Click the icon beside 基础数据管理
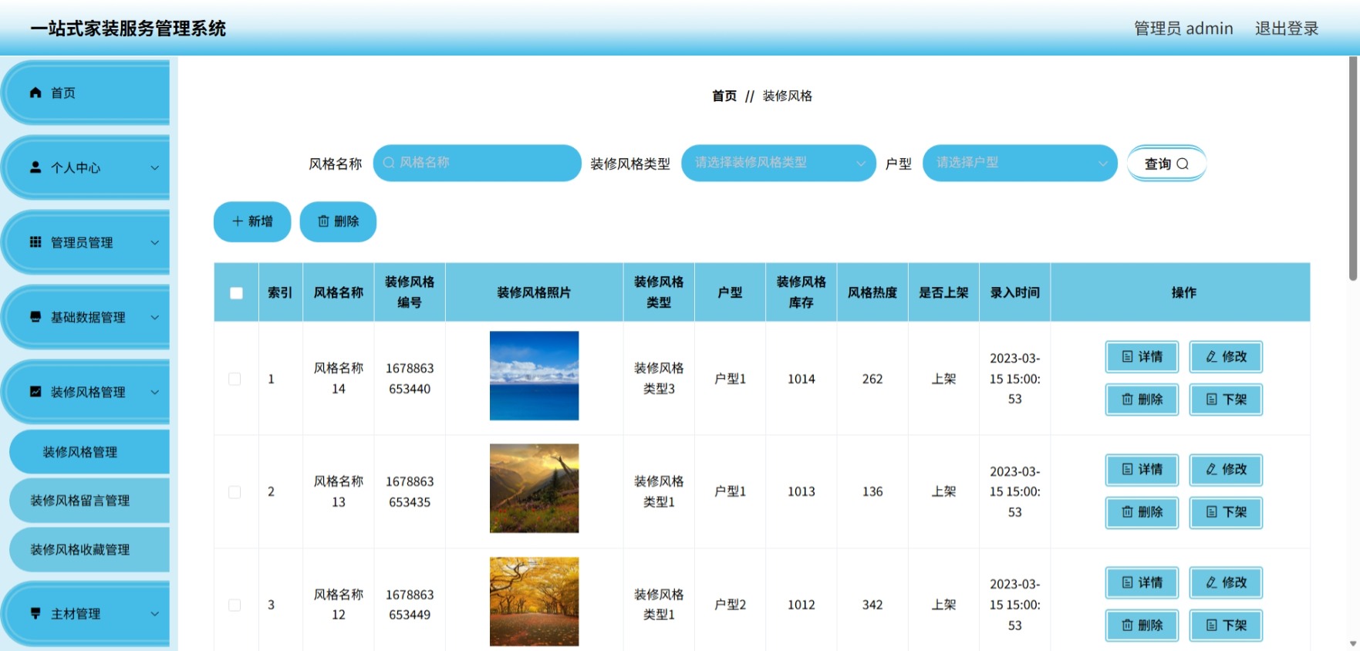 tap(35, 317)
